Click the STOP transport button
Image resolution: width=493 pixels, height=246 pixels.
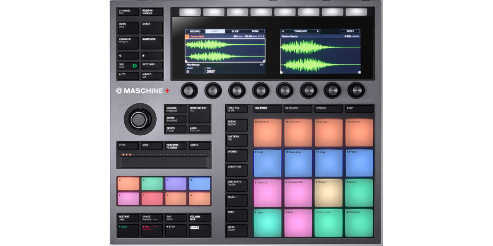(176, 231)
